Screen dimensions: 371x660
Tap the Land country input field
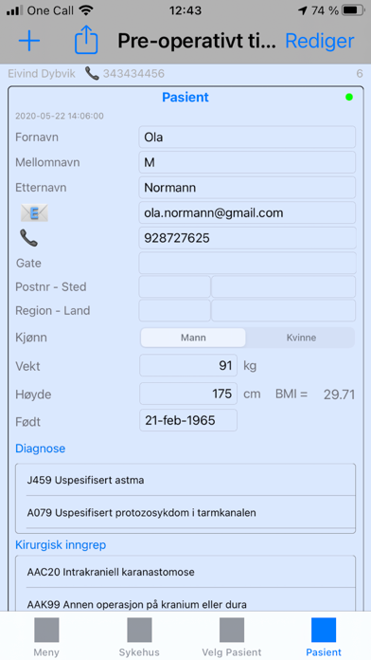283,311
